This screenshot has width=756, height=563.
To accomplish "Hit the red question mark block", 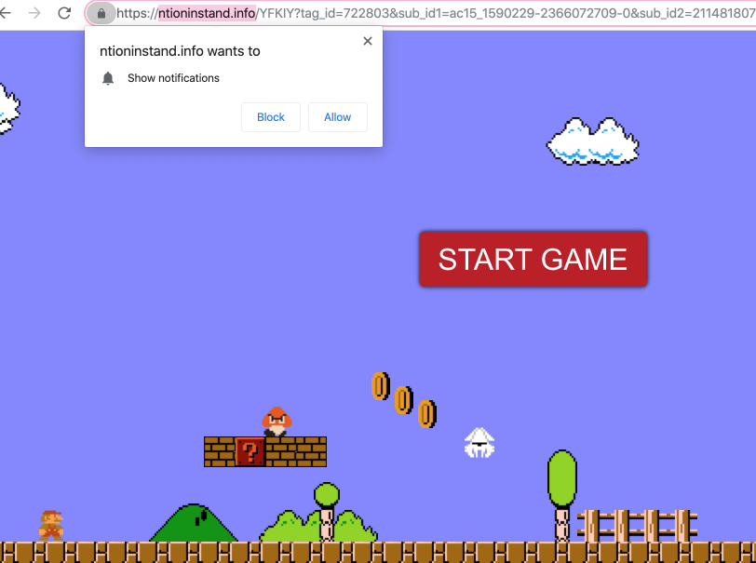I will tap(250, 452).
